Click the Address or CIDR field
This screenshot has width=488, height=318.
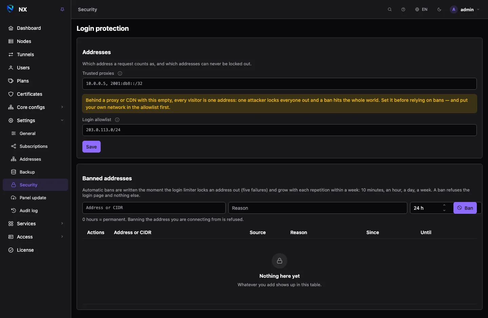pyautogui.click(x=154, y=208)
